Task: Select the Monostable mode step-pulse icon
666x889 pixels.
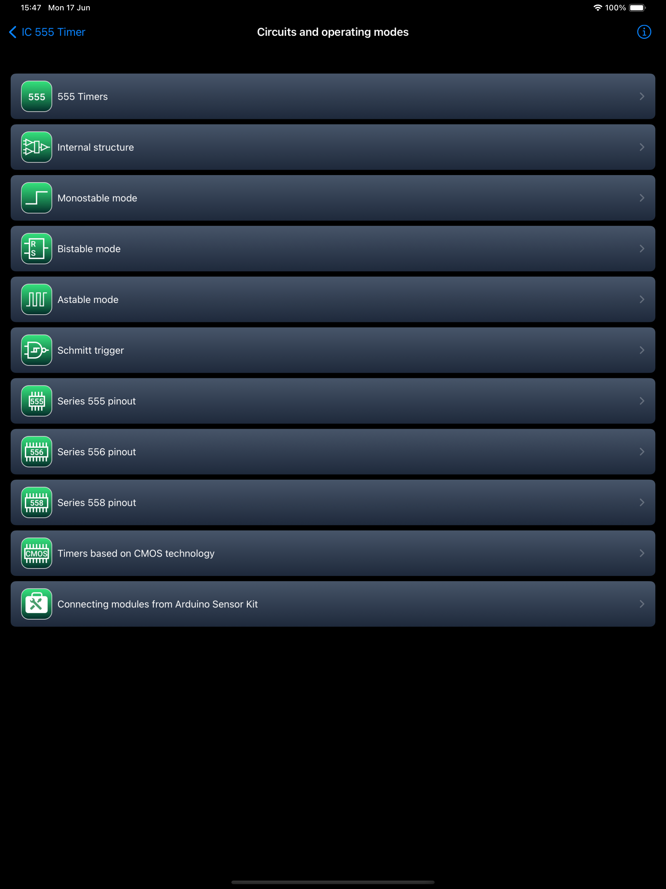Action: tap(36, 198)
